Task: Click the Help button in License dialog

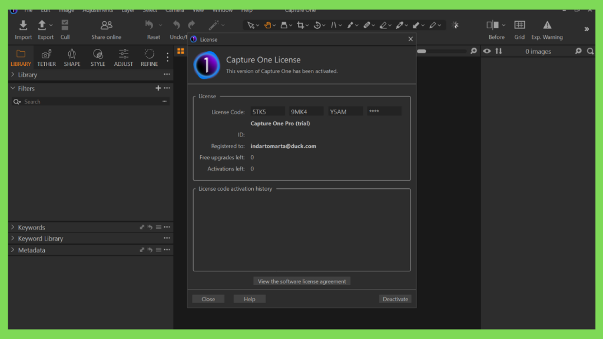Action: pos(249,299)
